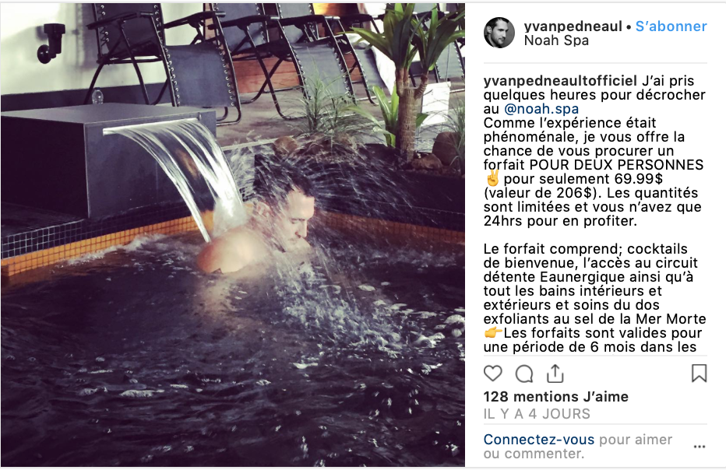This screenshot has height=470, width=726.
Task: Follow the account via S'abonner
Action: (671, 26)
